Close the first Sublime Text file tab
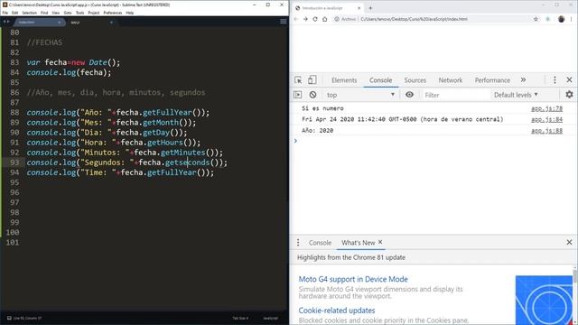This screenshot has height=325, width=578. click(x=60, y=23)
